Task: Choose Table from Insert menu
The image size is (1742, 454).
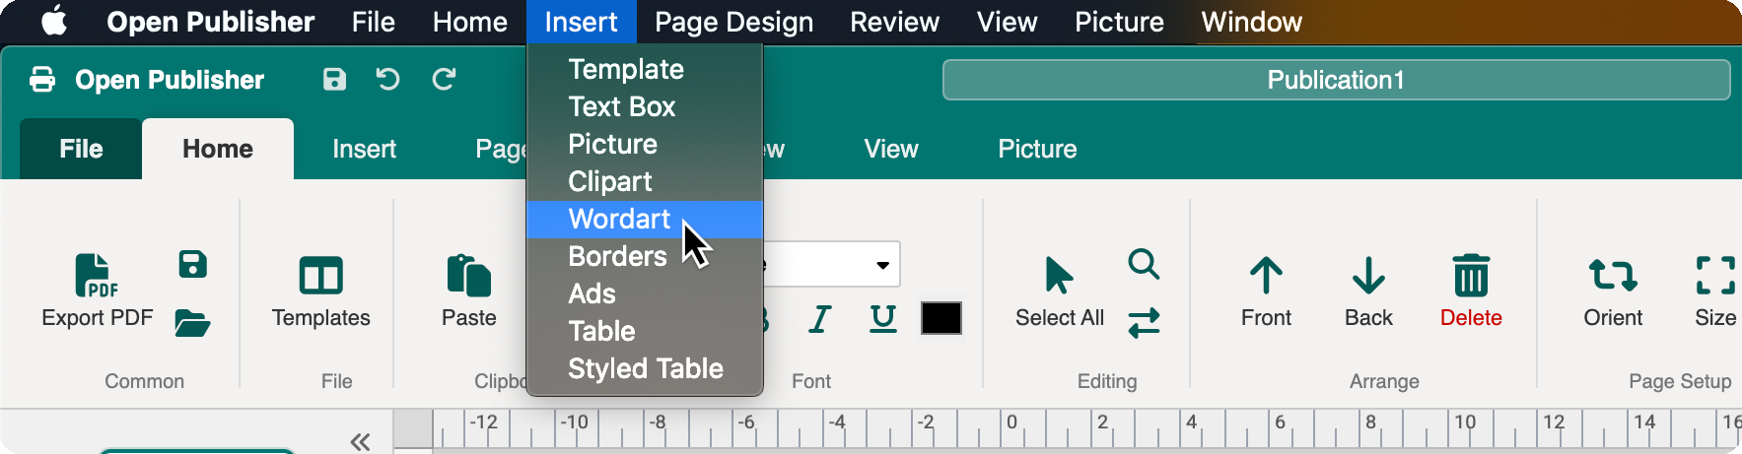Action: [645, 331]
